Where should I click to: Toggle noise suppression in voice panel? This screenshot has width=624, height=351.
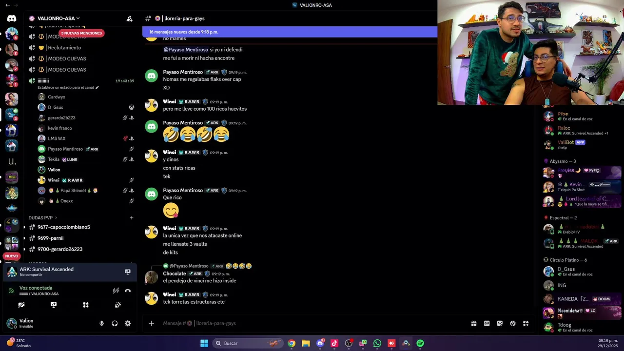click(116, 291)
